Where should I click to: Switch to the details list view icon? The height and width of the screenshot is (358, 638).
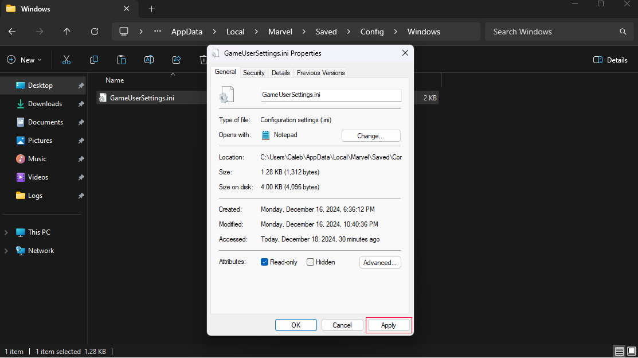click(x=619, y=351)
